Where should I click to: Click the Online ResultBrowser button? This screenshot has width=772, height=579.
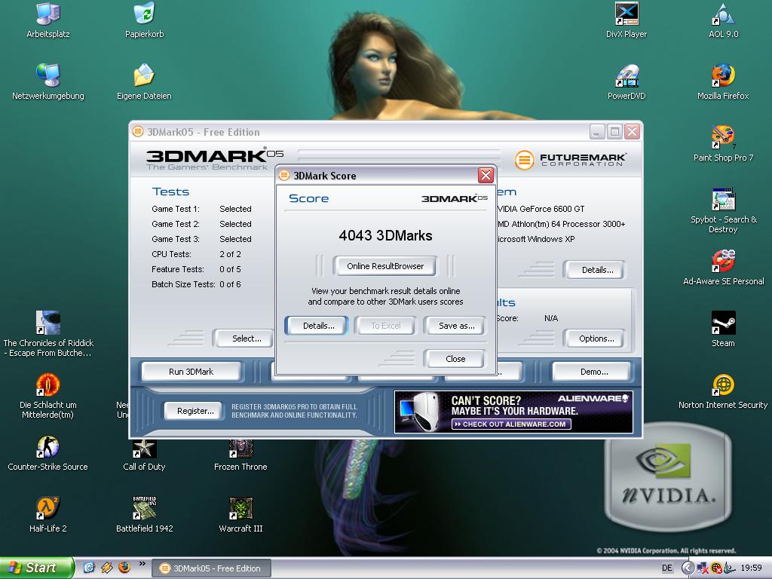385,266
